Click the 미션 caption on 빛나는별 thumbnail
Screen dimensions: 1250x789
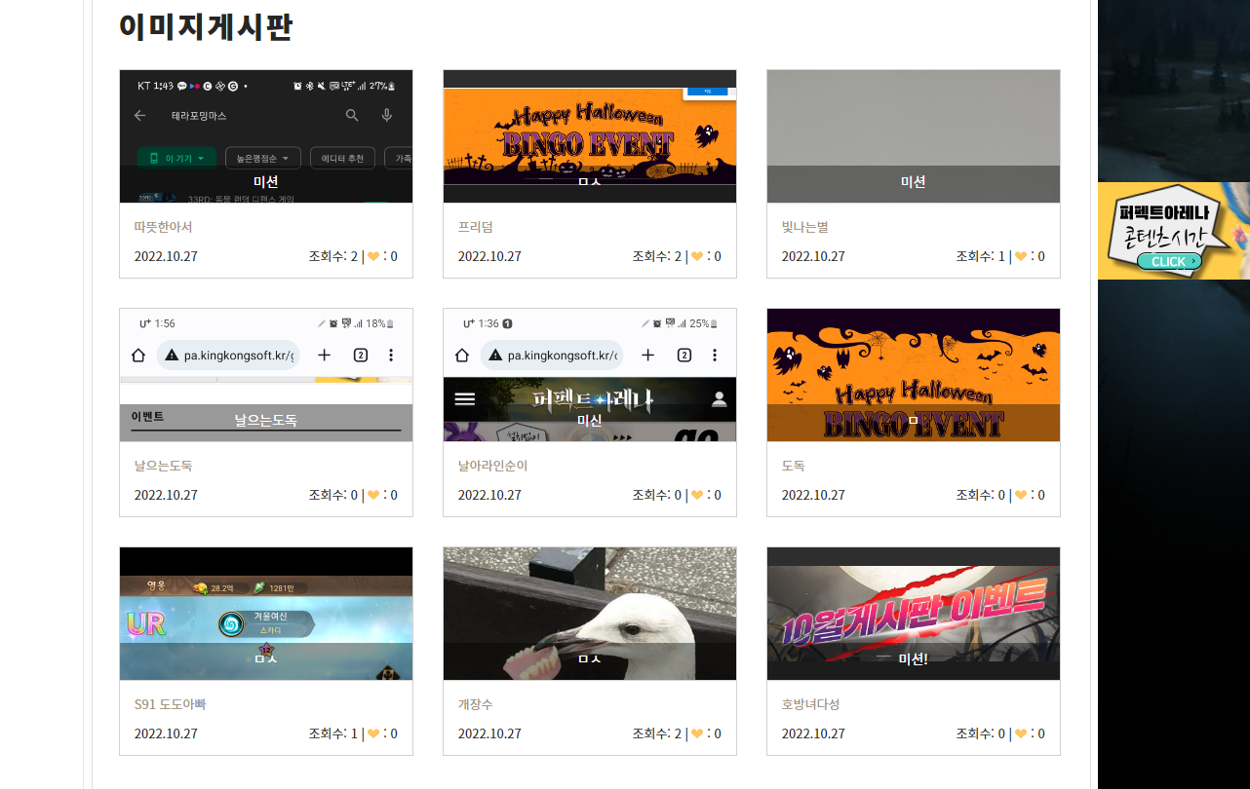pyautogui.click(x=914, y=181)
